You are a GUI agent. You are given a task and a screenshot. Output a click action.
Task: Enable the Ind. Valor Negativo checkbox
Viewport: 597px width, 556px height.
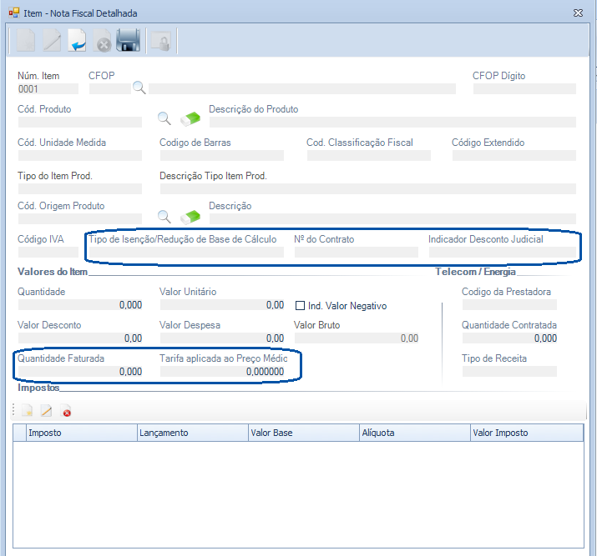click(x=301, y=306)
